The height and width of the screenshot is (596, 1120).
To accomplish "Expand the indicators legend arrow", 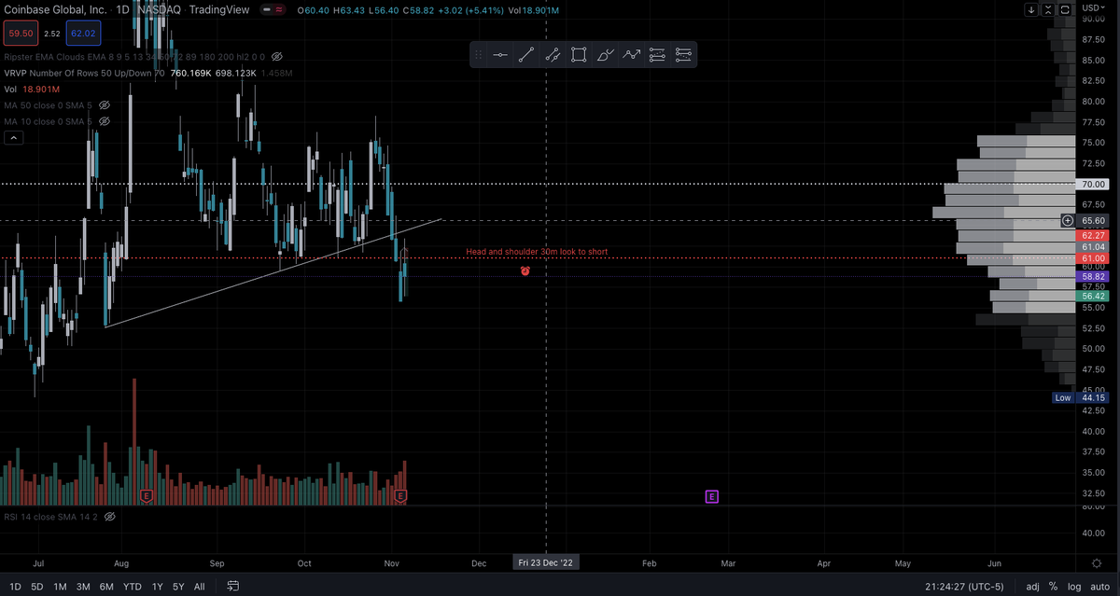I will point(13,137).
